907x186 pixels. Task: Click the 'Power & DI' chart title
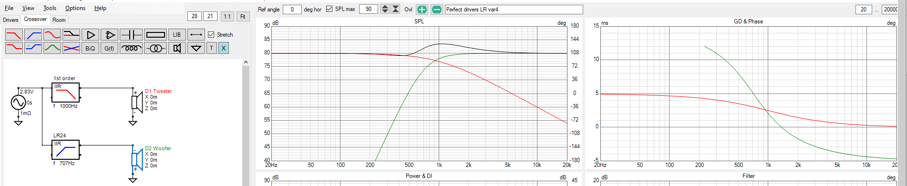click(419, 176)
